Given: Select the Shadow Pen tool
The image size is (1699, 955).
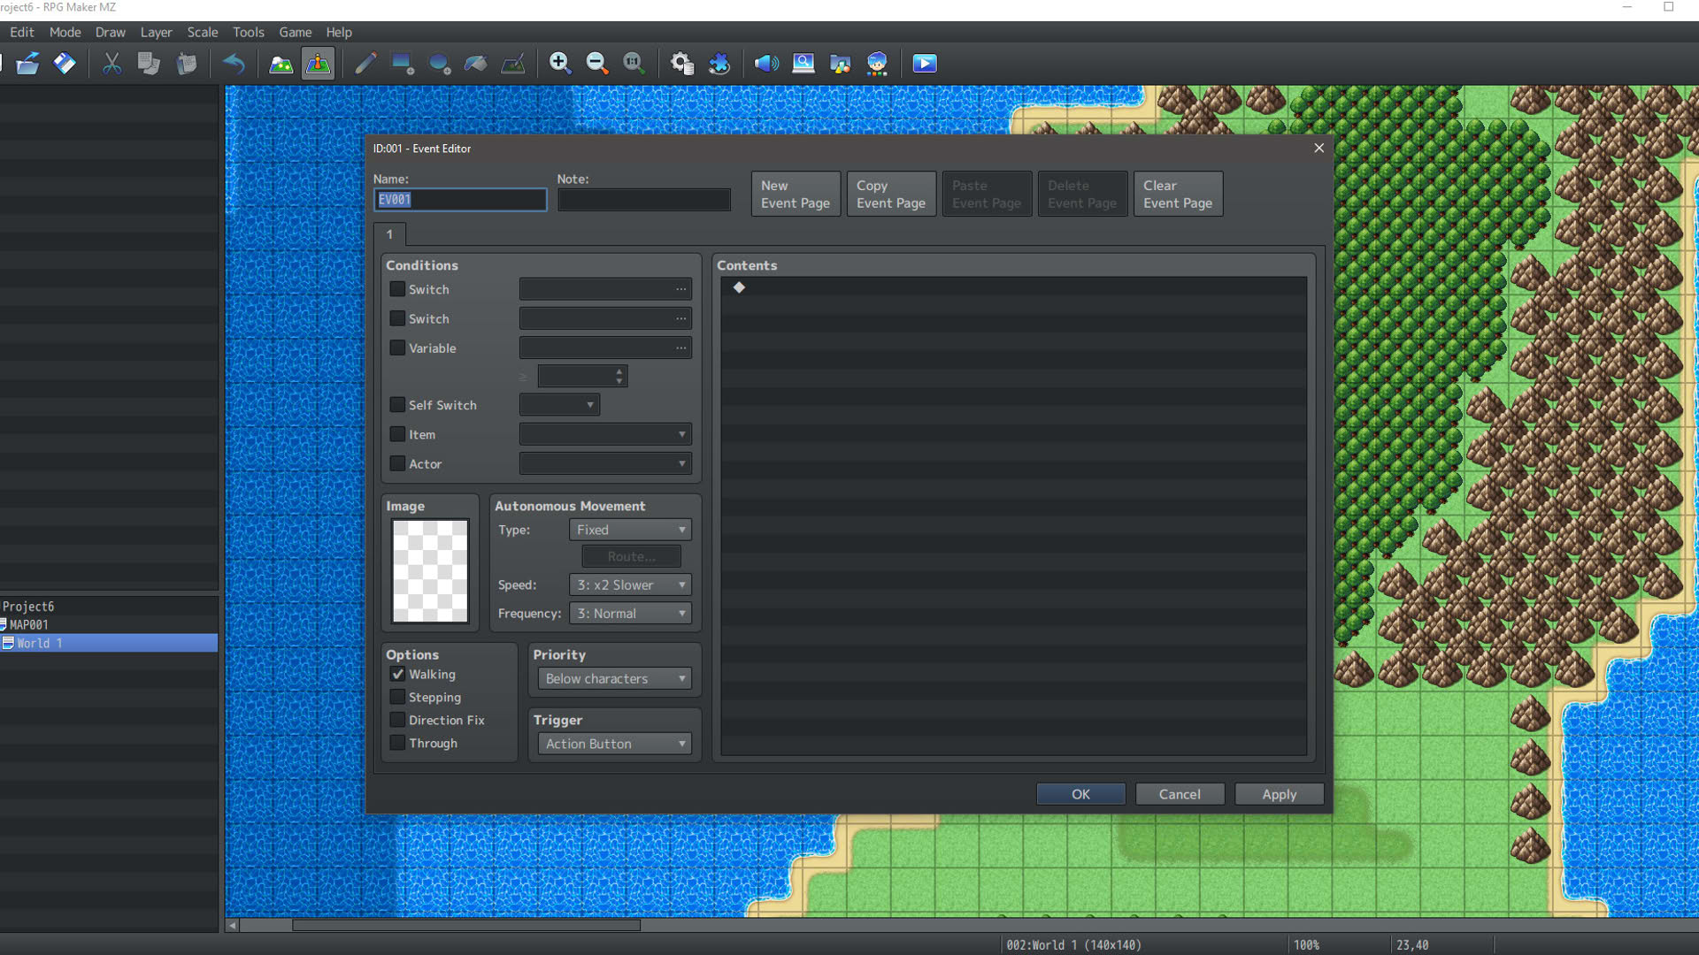Looking at the screenshot, I should pyautogui.click(x=513, y=64).
